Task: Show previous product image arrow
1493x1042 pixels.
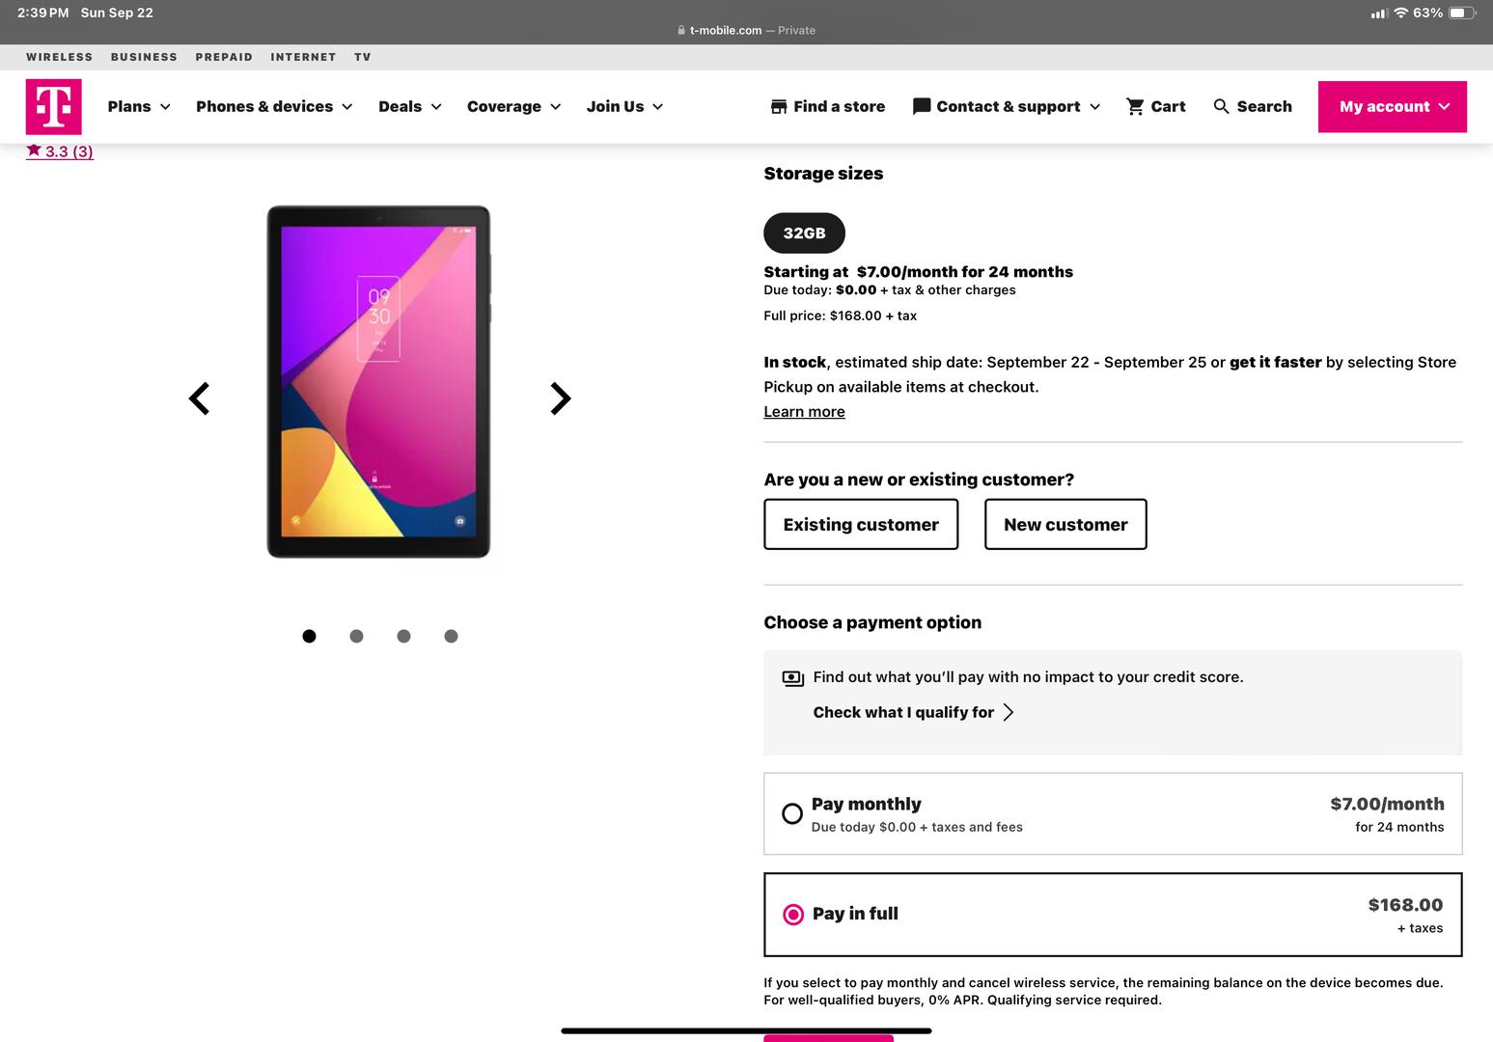Action: point(199,398)
